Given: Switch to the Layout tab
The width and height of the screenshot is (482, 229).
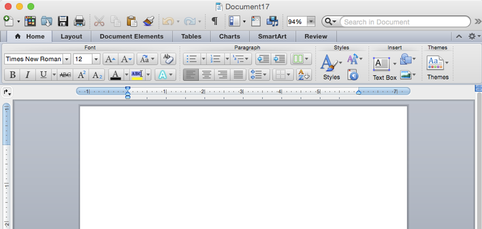Looking at the screenshot, I should coord(71,36).
